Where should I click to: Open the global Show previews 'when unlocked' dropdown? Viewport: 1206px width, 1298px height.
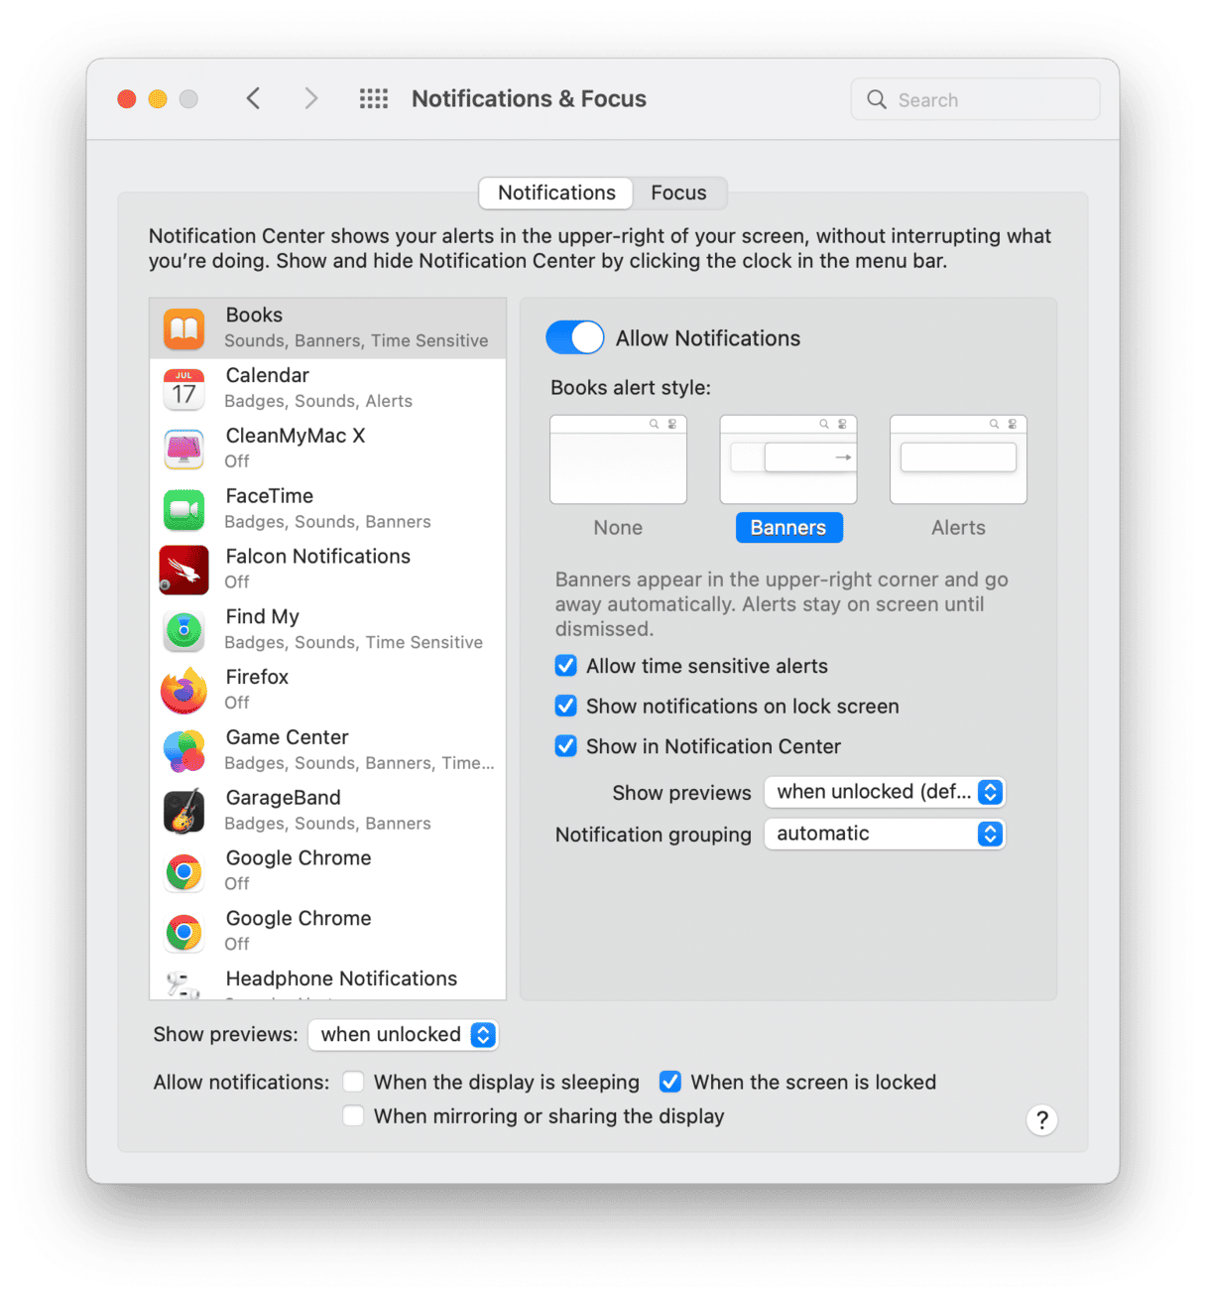403,1034
